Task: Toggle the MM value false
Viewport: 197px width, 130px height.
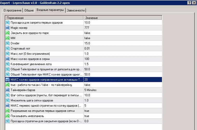Action: (87, 38)
